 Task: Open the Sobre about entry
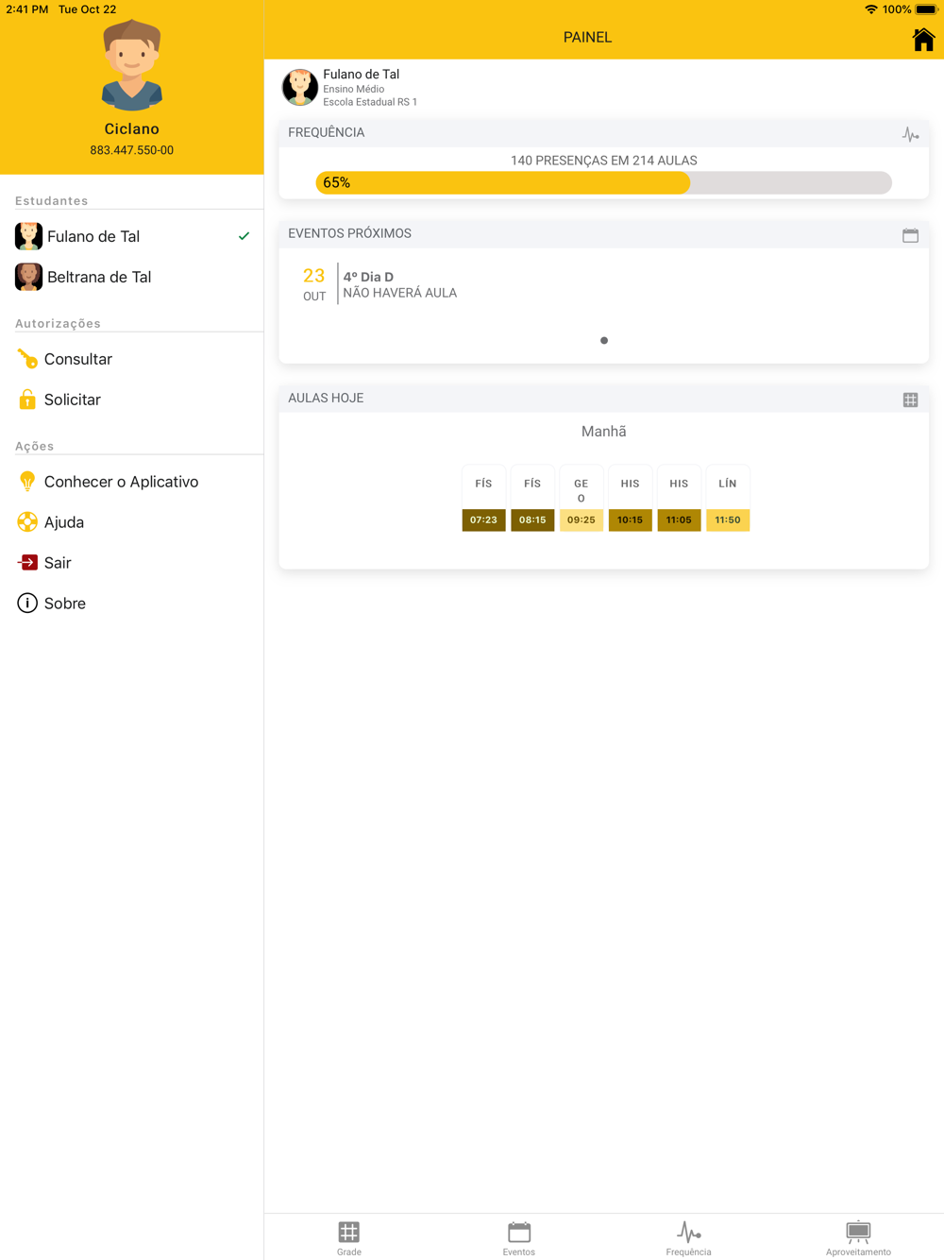132,604
